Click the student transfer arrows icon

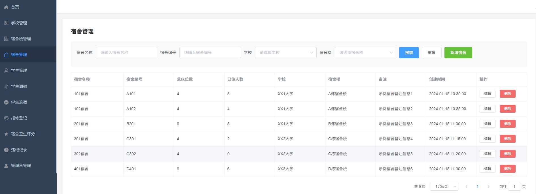point(6,86)
